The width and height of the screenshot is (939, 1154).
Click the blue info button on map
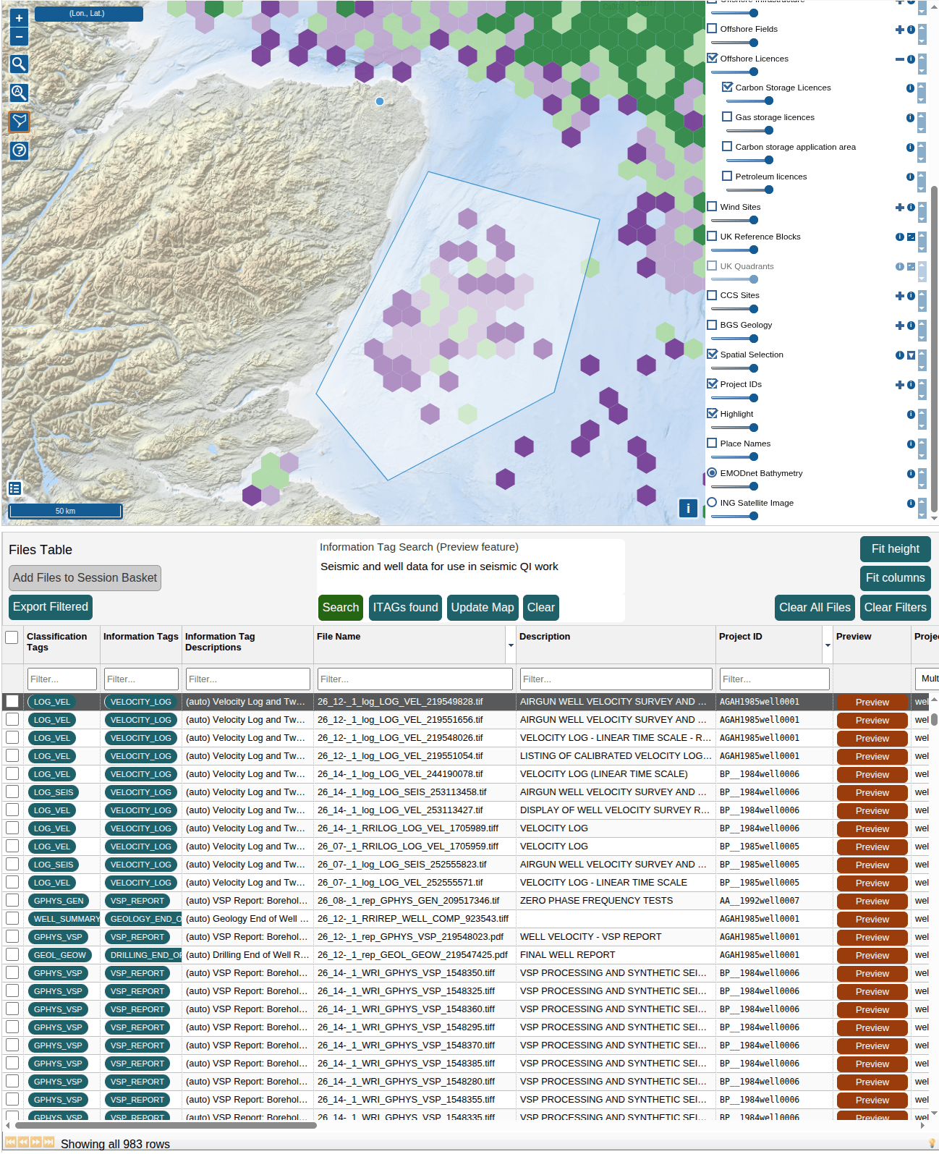(688, 508)
